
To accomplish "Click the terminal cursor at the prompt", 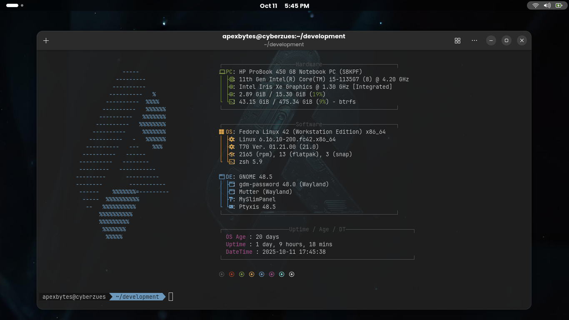I will pyautogui.click(x=171, y=297).
